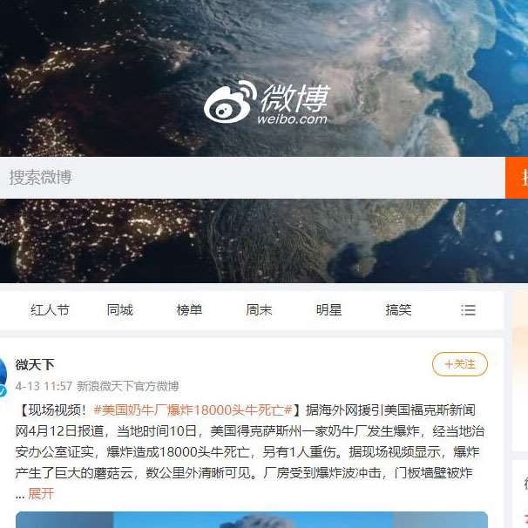Screen dimensions: 528x528
Task: Go to the 明星 tab
Action: (x=328, y=310)
